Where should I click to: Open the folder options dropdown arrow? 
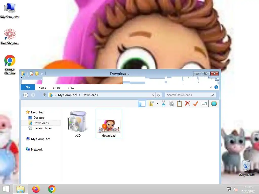pyautogui.click(x=157, y=104)
